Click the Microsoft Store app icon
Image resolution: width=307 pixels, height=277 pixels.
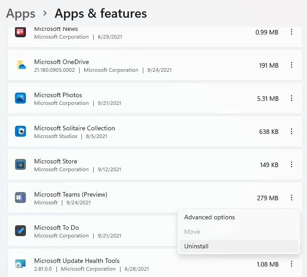(x=20, y=164)
